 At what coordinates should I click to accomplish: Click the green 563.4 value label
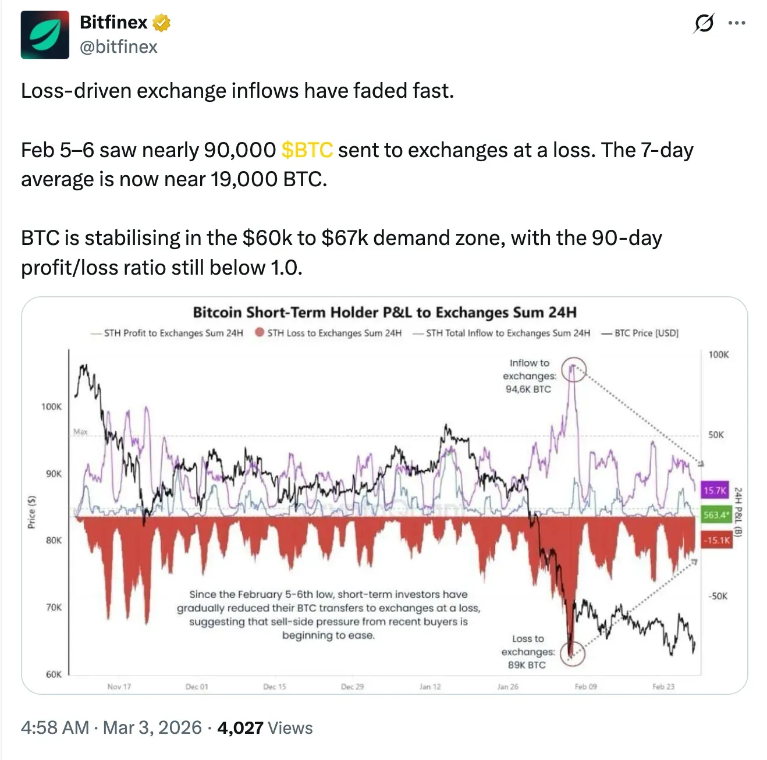click(x=715, y=515)
